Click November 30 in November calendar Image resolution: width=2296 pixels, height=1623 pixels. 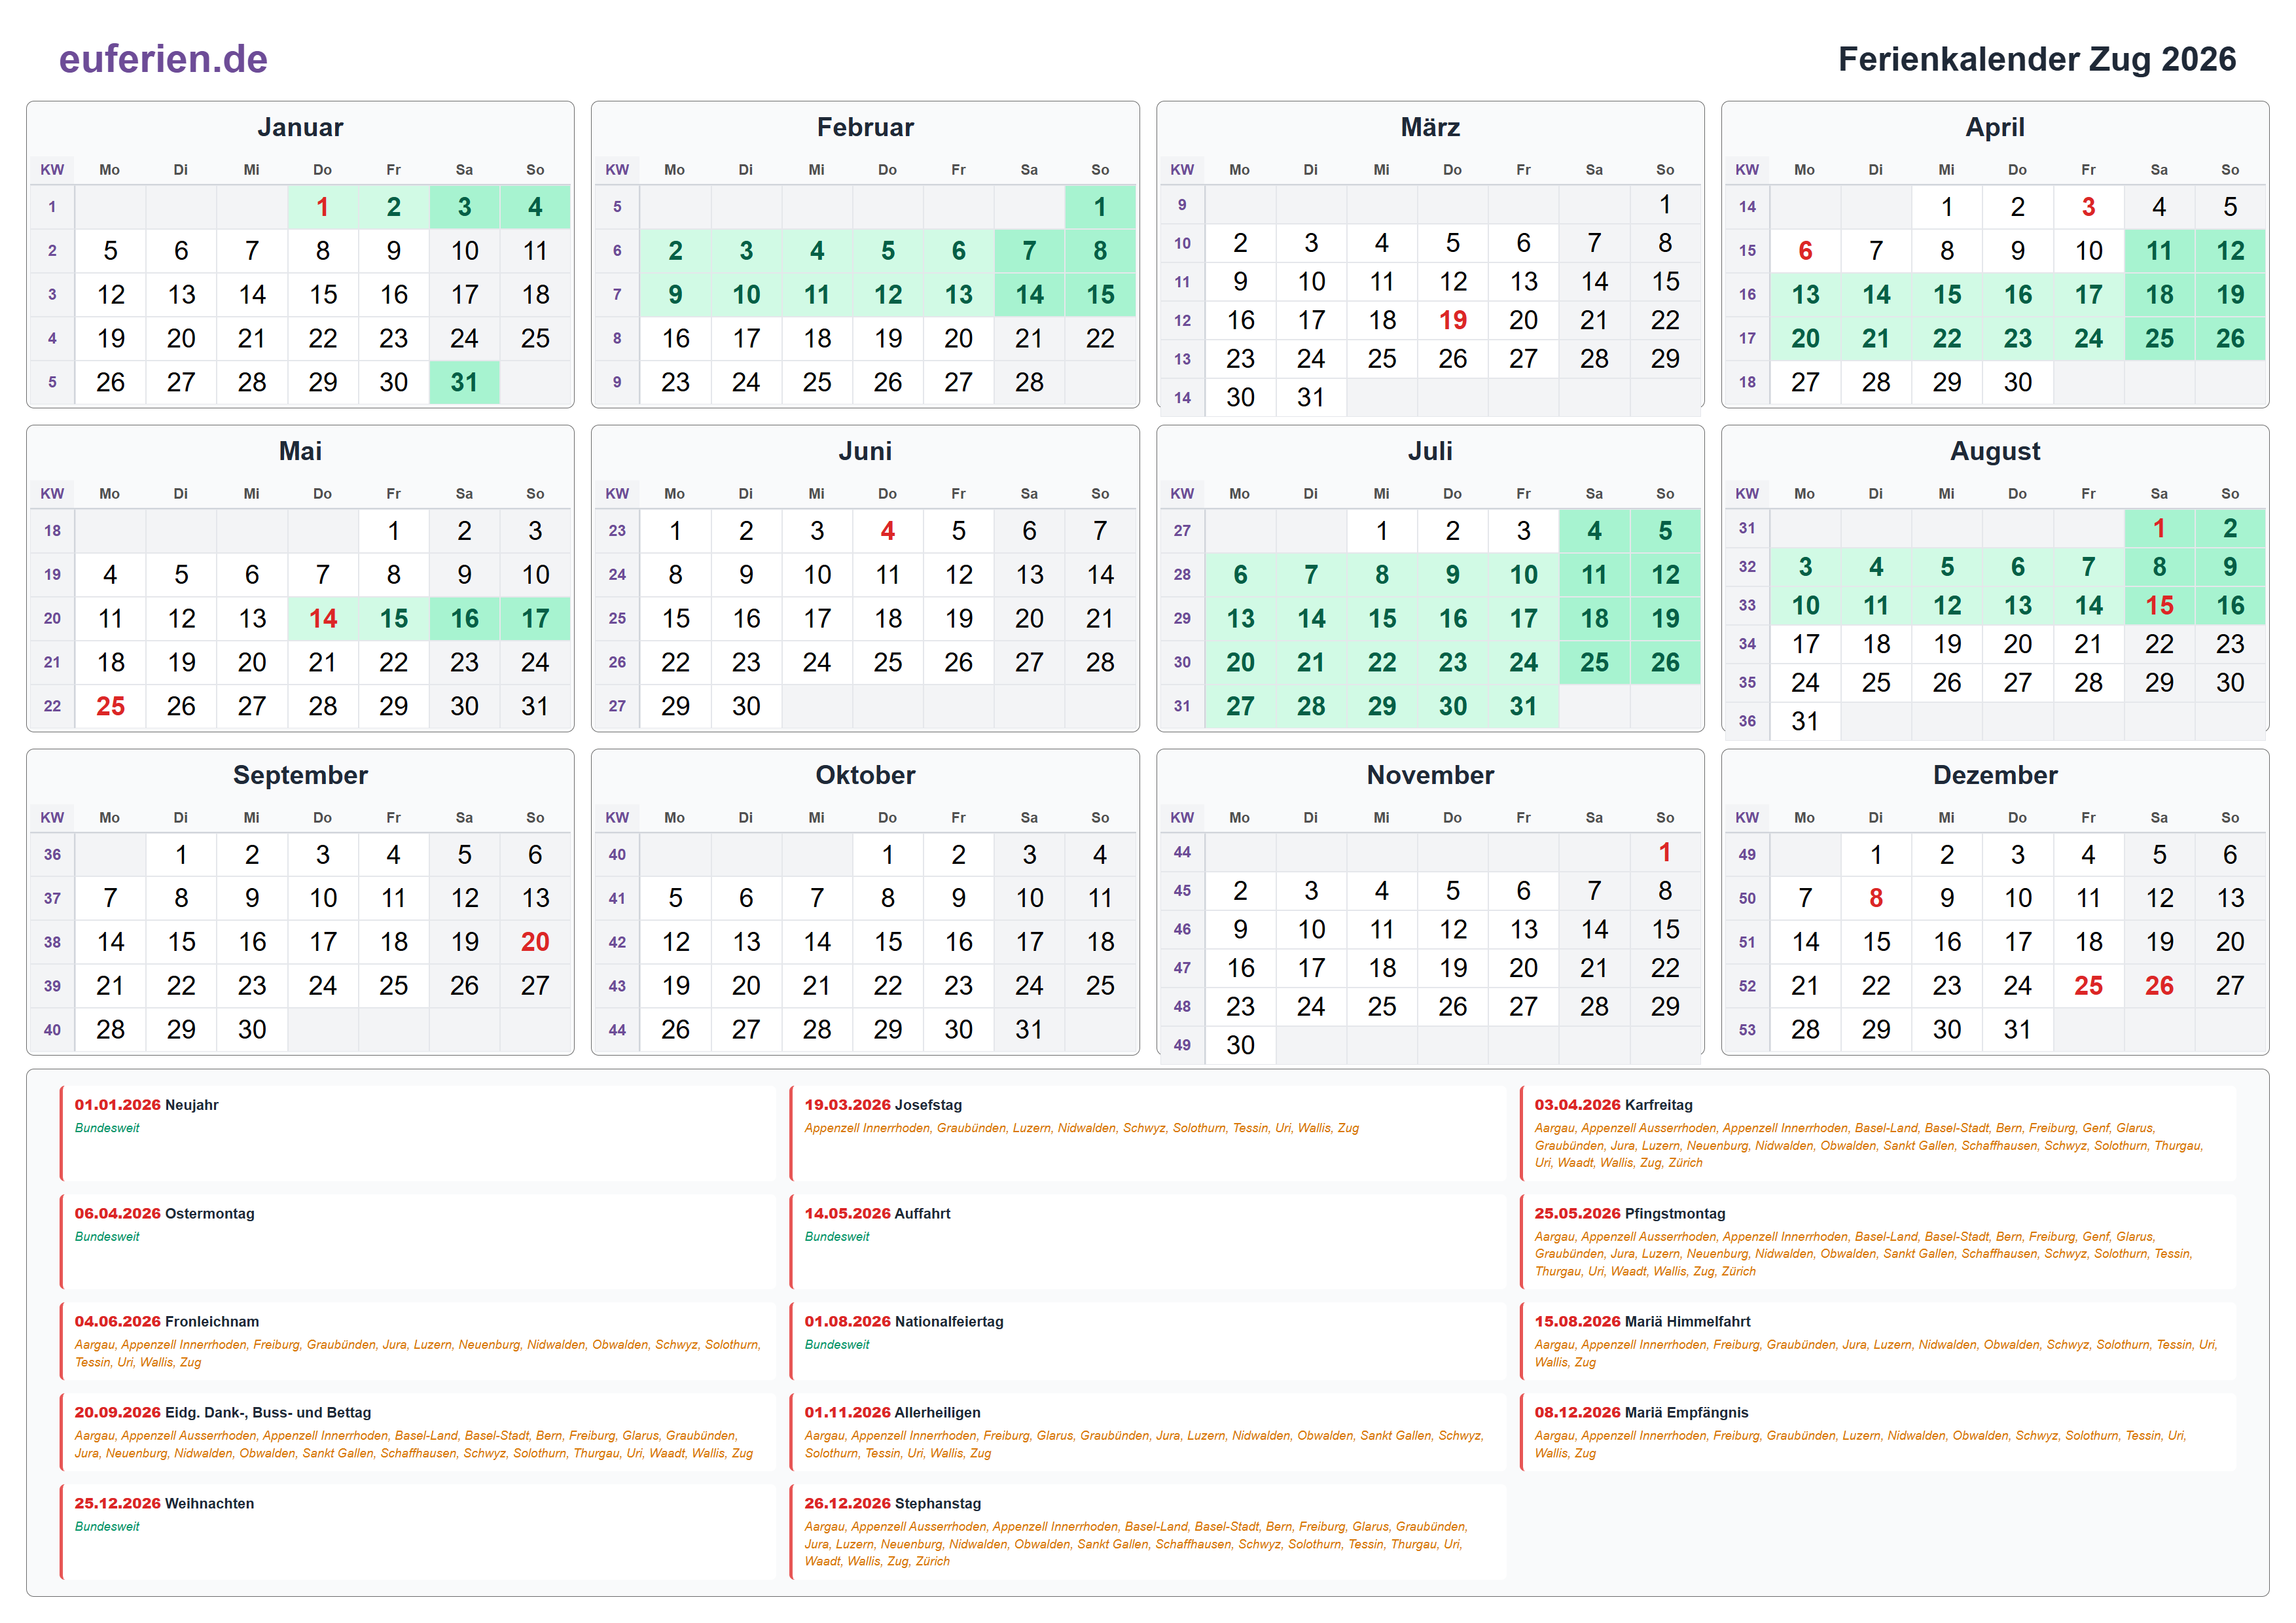pyautogui.click(x=1240, y=1045)
